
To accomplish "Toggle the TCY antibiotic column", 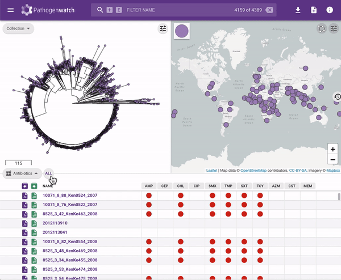I will pyautogui.click(x=260, y=186).
